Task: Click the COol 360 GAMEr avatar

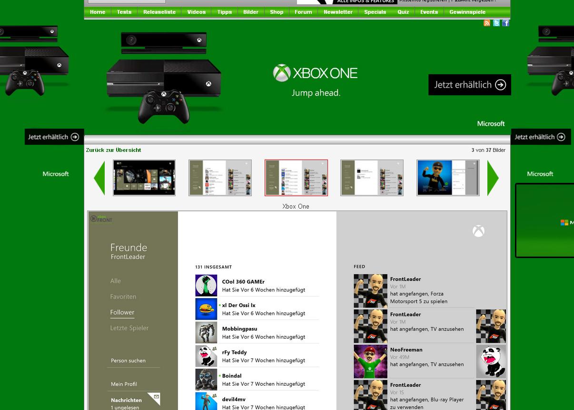Action: 206,286
